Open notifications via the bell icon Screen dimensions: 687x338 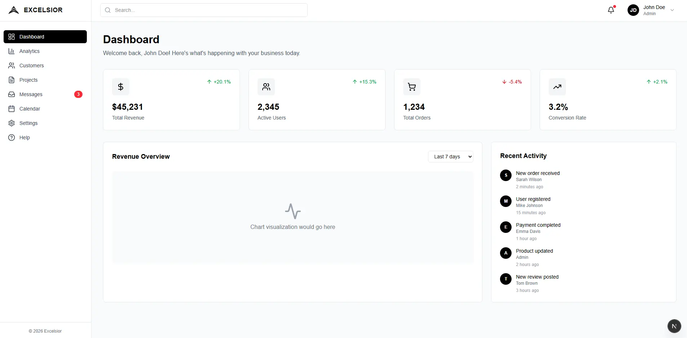tap(610, 10)
